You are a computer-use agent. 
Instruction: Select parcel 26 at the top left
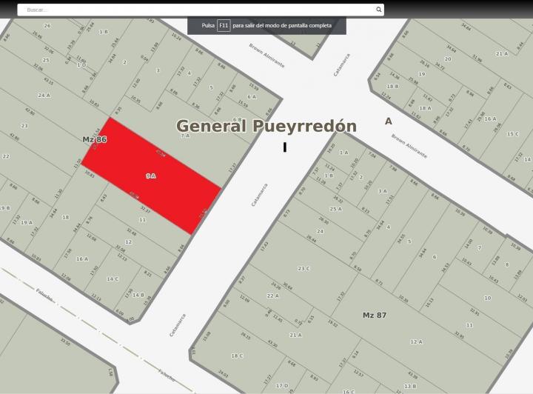pyautogui.click(x=47, y=25)
